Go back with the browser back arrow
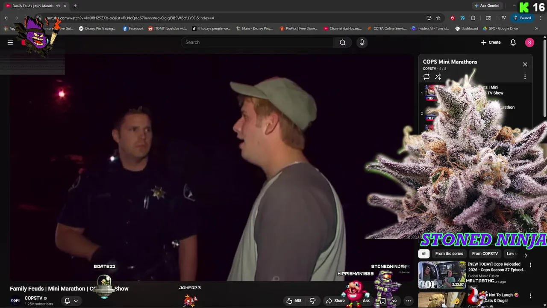Screen dimensions: 547x308 click(x=6, y=18)
